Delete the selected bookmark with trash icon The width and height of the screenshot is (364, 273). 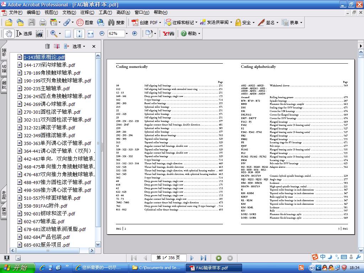47,46
